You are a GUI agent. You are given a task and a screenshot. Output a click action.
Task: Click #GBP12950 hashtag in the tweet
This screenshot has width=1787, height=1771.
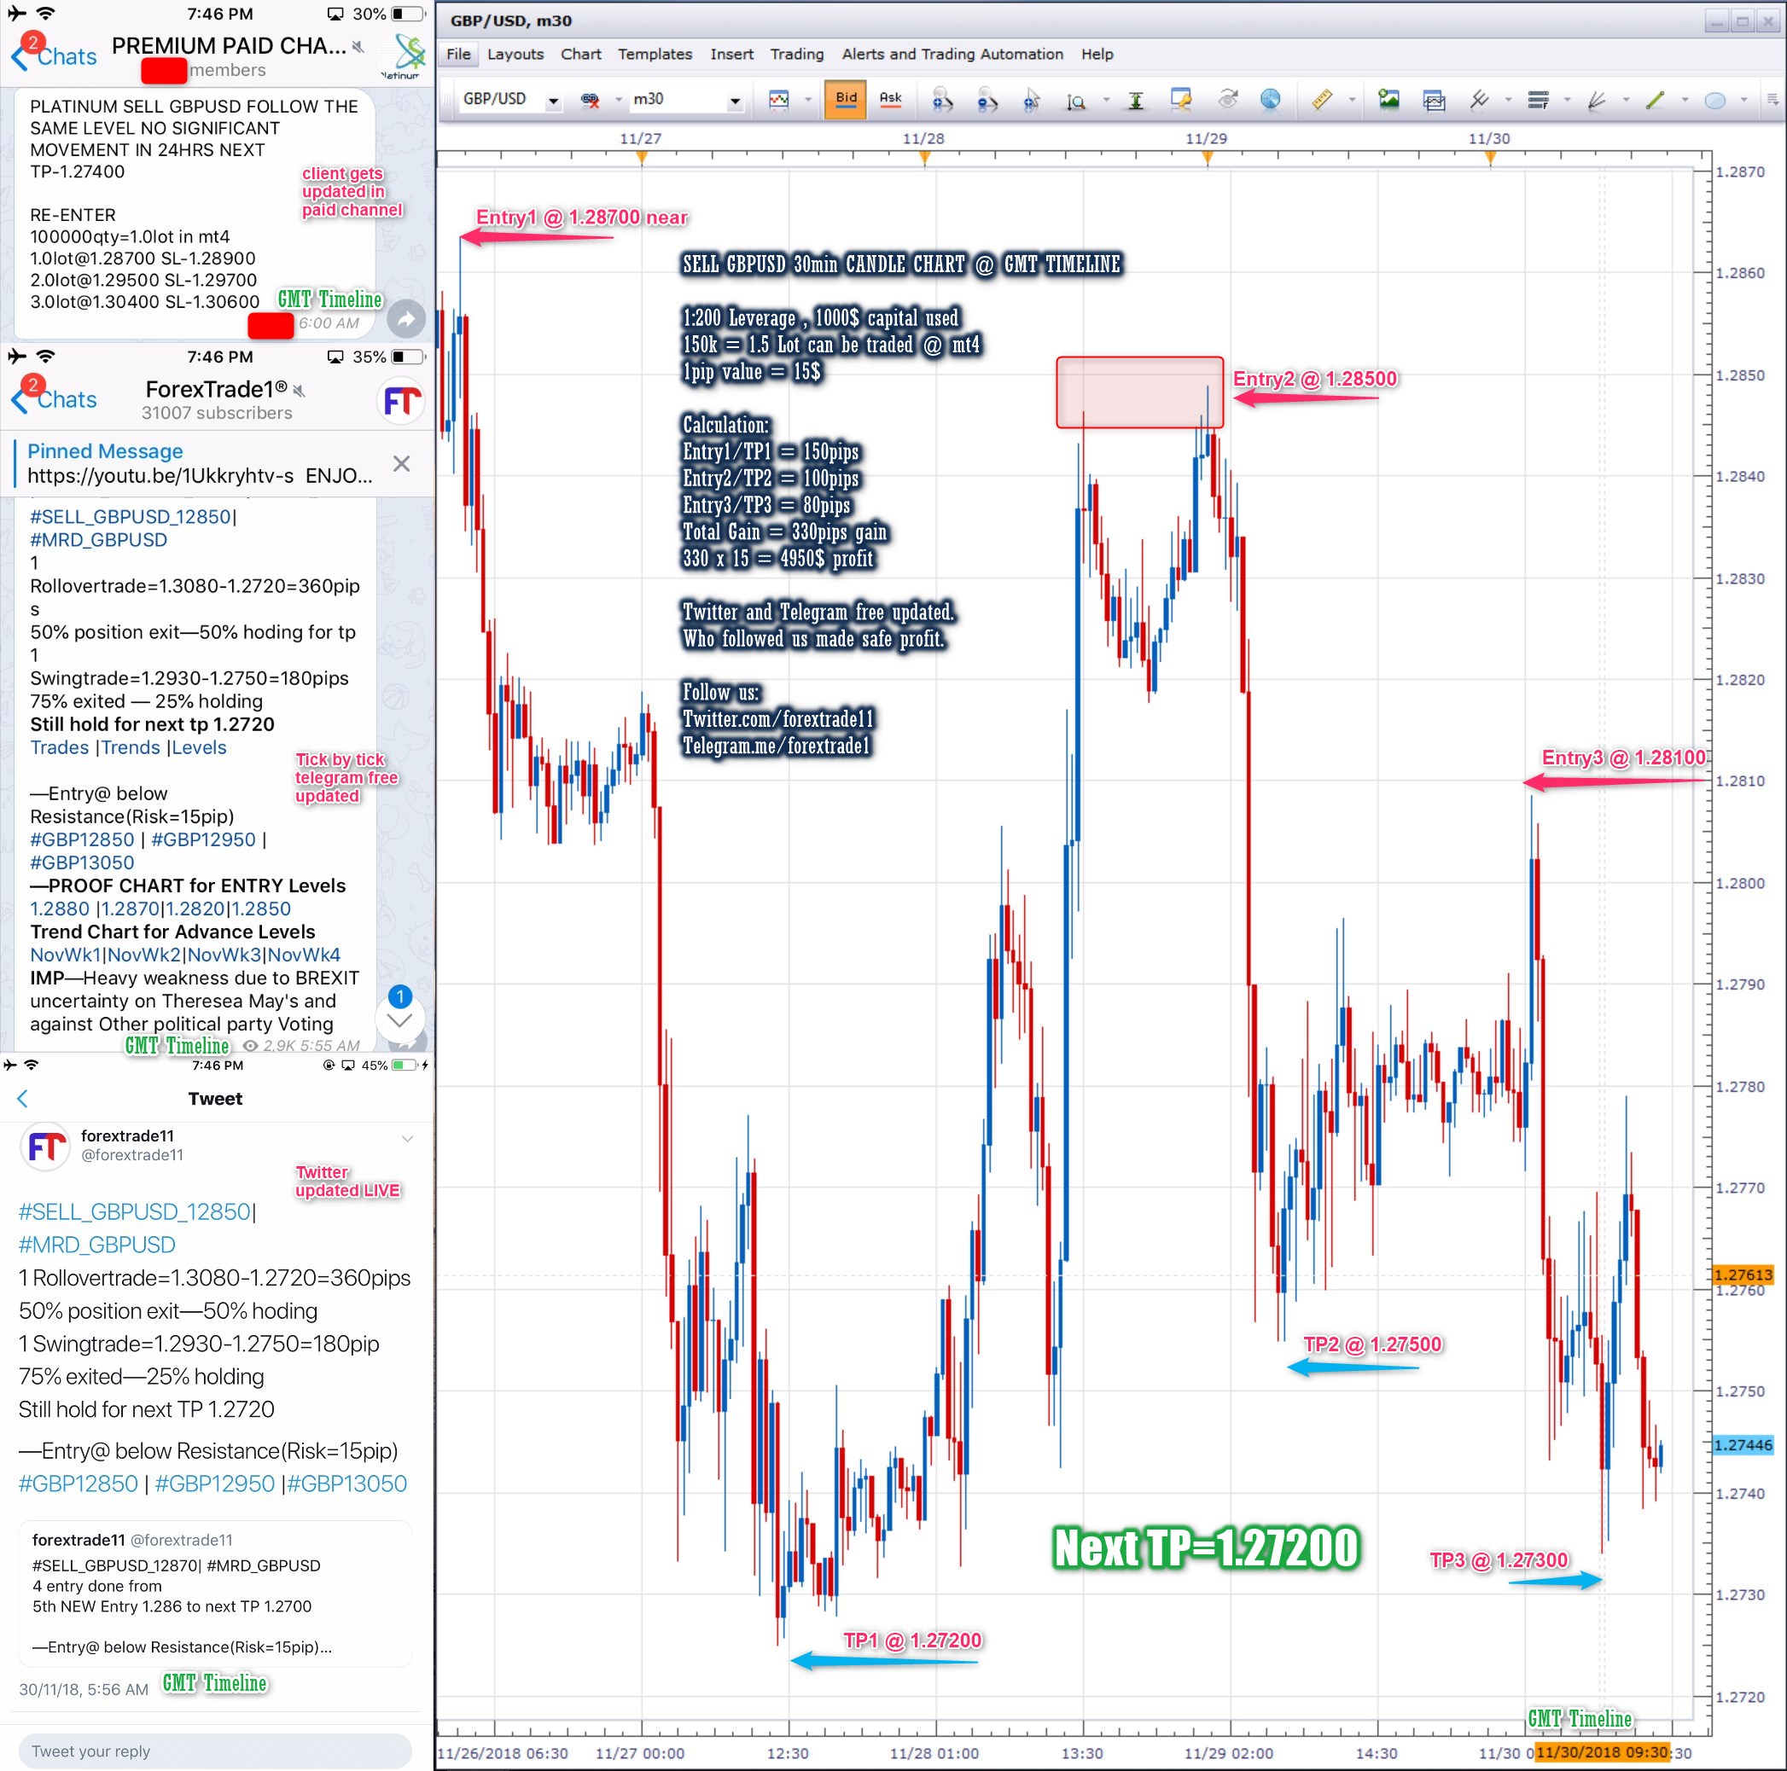tap(214, 1484)
